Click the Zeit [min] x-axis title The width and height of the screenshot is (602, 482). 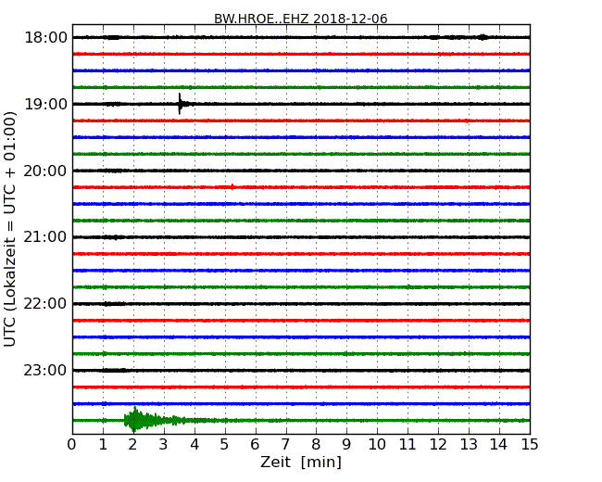pyautogui.click(x=301, y=462)
